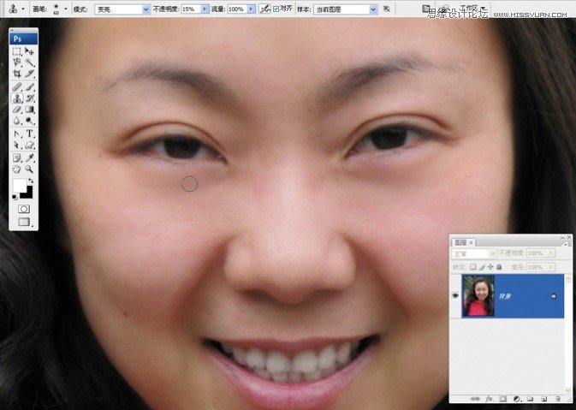Select the Blur tool

[17, 120]
